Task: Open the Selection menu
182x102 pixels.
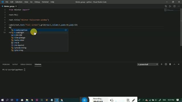Action: pos(19,2)
